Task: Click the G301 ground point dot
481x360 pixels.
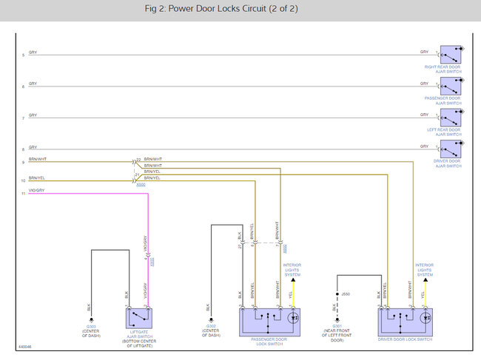Action: [337, 320]
